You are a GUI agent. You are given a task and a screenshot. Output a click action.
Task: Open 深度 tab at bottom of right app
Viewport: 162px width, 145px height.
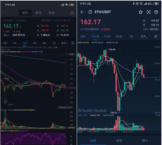point(93,141)
